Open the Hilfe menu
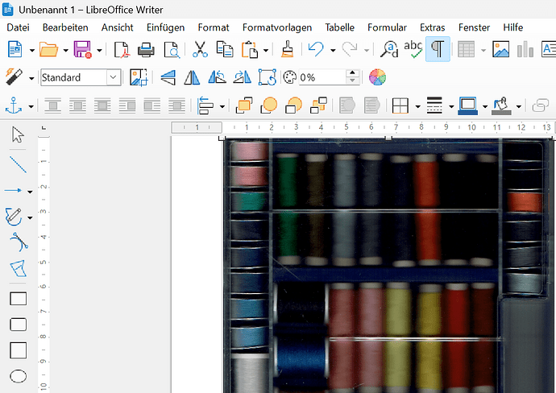The width and height of the screenshot is (556, 393). pyautogui.click(x=512, y=27)
